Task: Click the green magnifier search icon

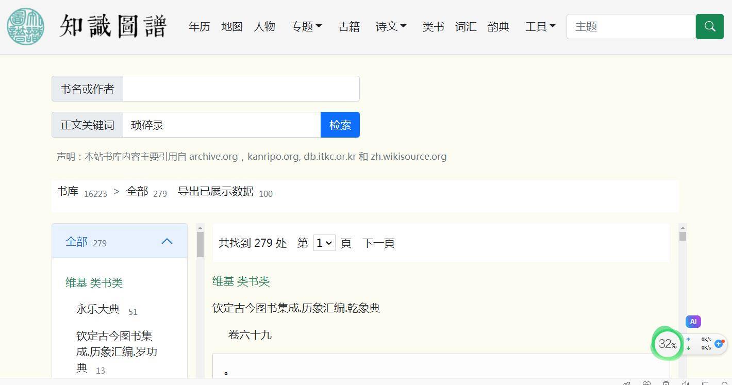Action: tap(709, 26)
